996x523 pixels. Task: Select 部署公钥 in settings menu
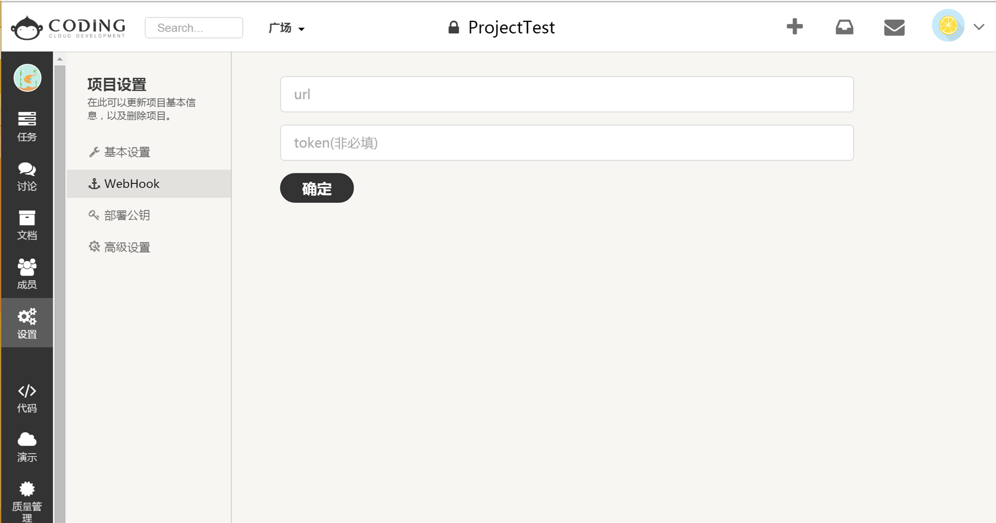(x=127, y=216)
